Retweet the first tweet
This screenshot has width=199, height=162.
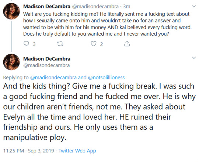pyautogui.click(x=60, y=44)
